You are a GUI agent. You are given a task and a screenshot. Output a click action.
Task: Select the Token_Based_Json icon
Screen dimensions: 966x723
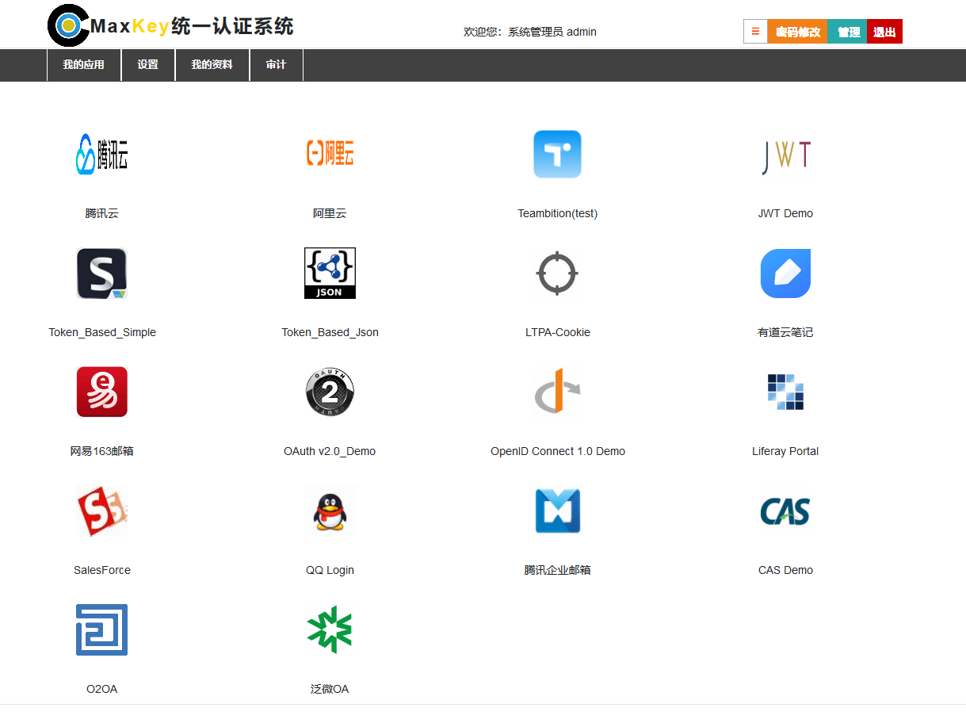[x=330, y=273]
